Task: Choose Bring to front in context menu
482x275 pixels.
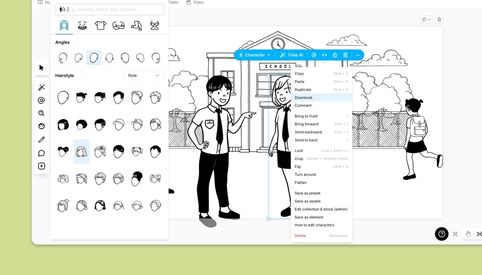Action: (321, 116)
